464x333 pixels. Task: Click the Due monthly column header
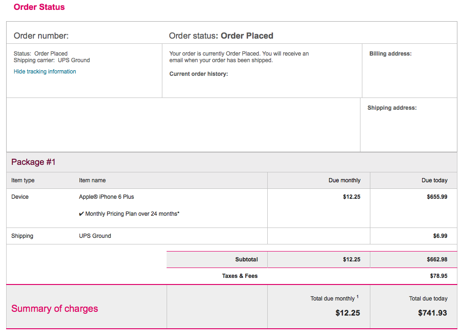pos(344,180)
